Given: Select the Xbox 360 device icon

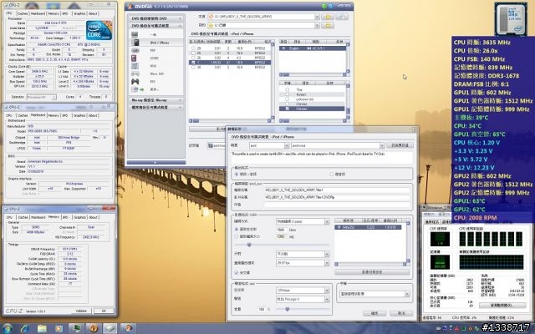Looking at the screenshot, I should [x=135, y=73].
